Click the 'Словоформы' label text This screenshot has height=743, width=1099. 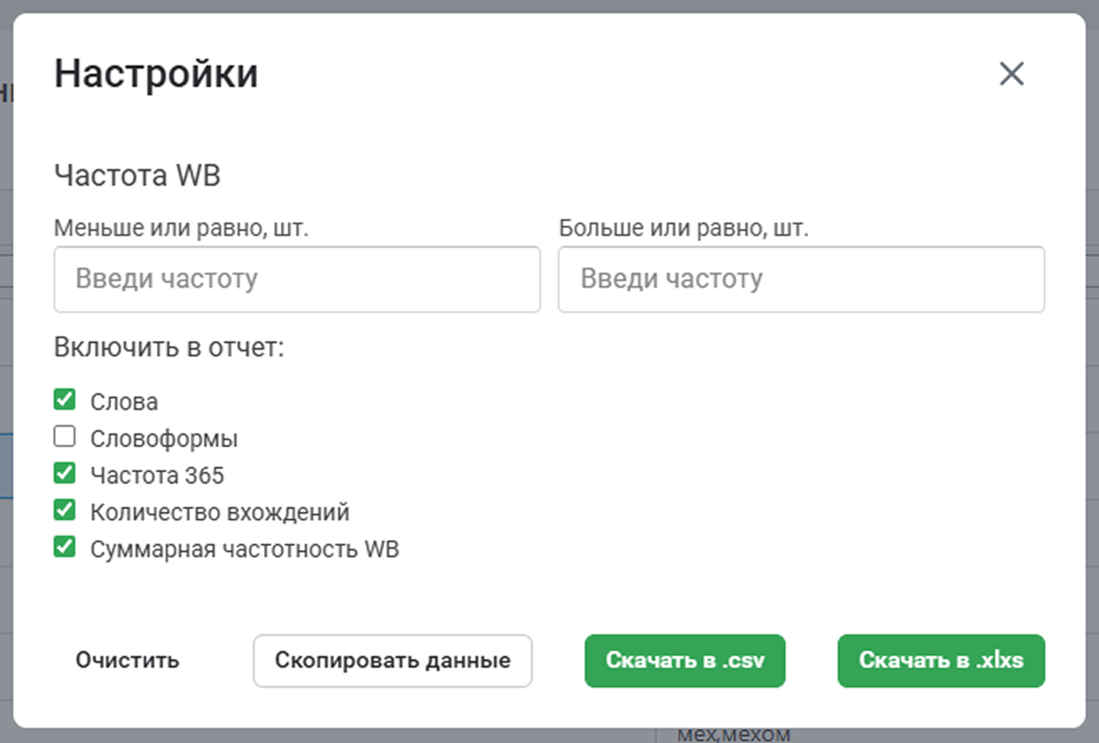(x=164, y=439)
